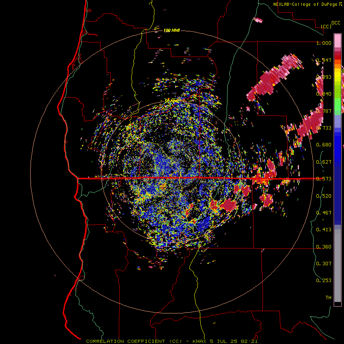Click the TH threshold label
This screenshot has width=344, height=344.
coord(328,297)
